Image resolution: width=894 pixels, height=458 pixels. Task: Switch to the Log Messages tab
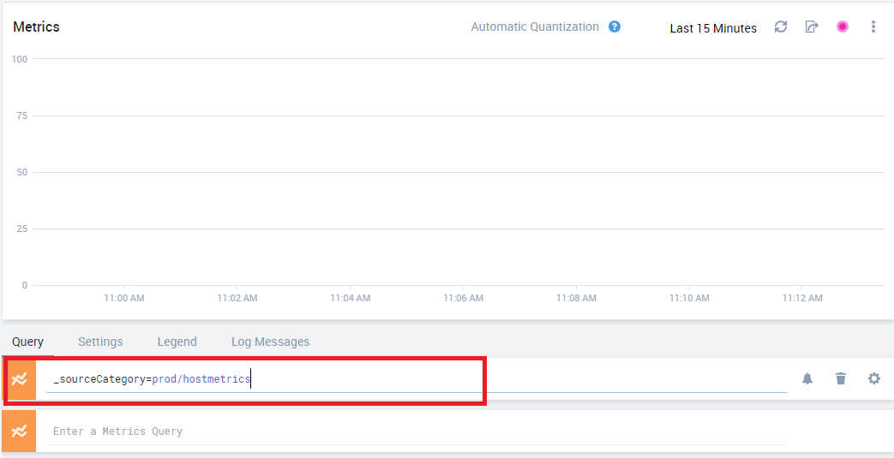click(x=270, y=342)
